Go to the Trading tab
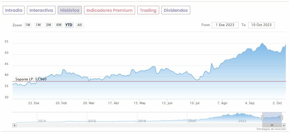Image resolution: width=290 pixels, height=133 pixels. 148,10
